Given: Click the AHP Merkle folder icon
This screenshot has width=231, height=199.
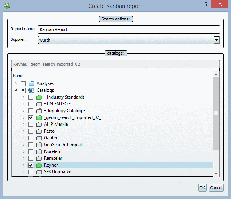Looking at the screenshot, I should (39, 124).
